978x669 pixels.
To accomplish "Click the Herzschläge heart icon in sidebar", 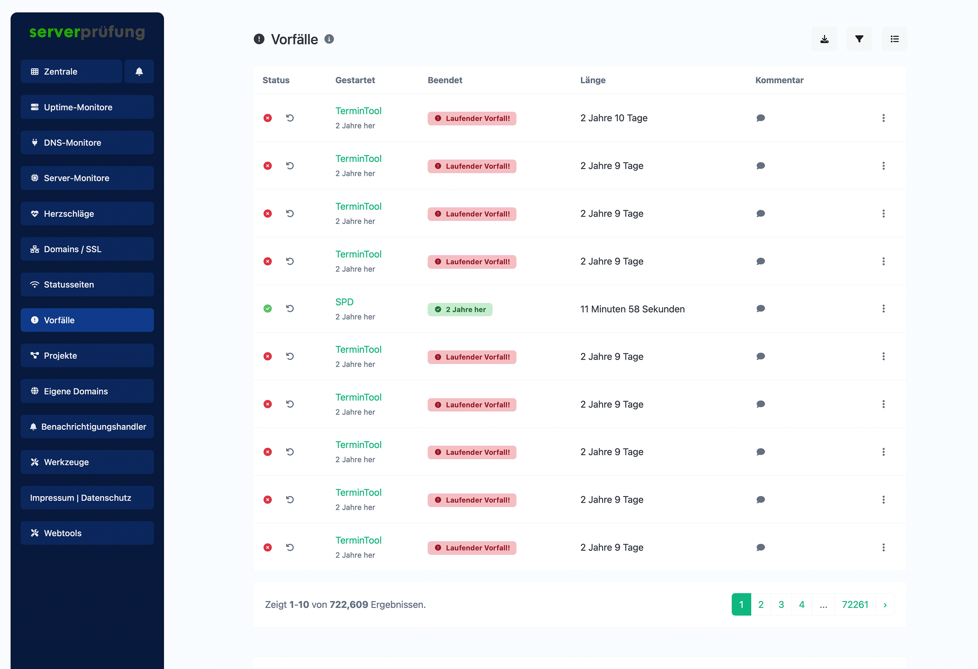I will pyautogui.click(x=34, y=213).
